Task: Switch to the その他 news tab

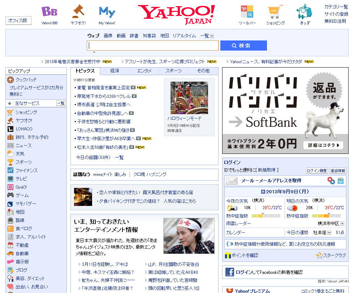Action: tap(203, 71)
